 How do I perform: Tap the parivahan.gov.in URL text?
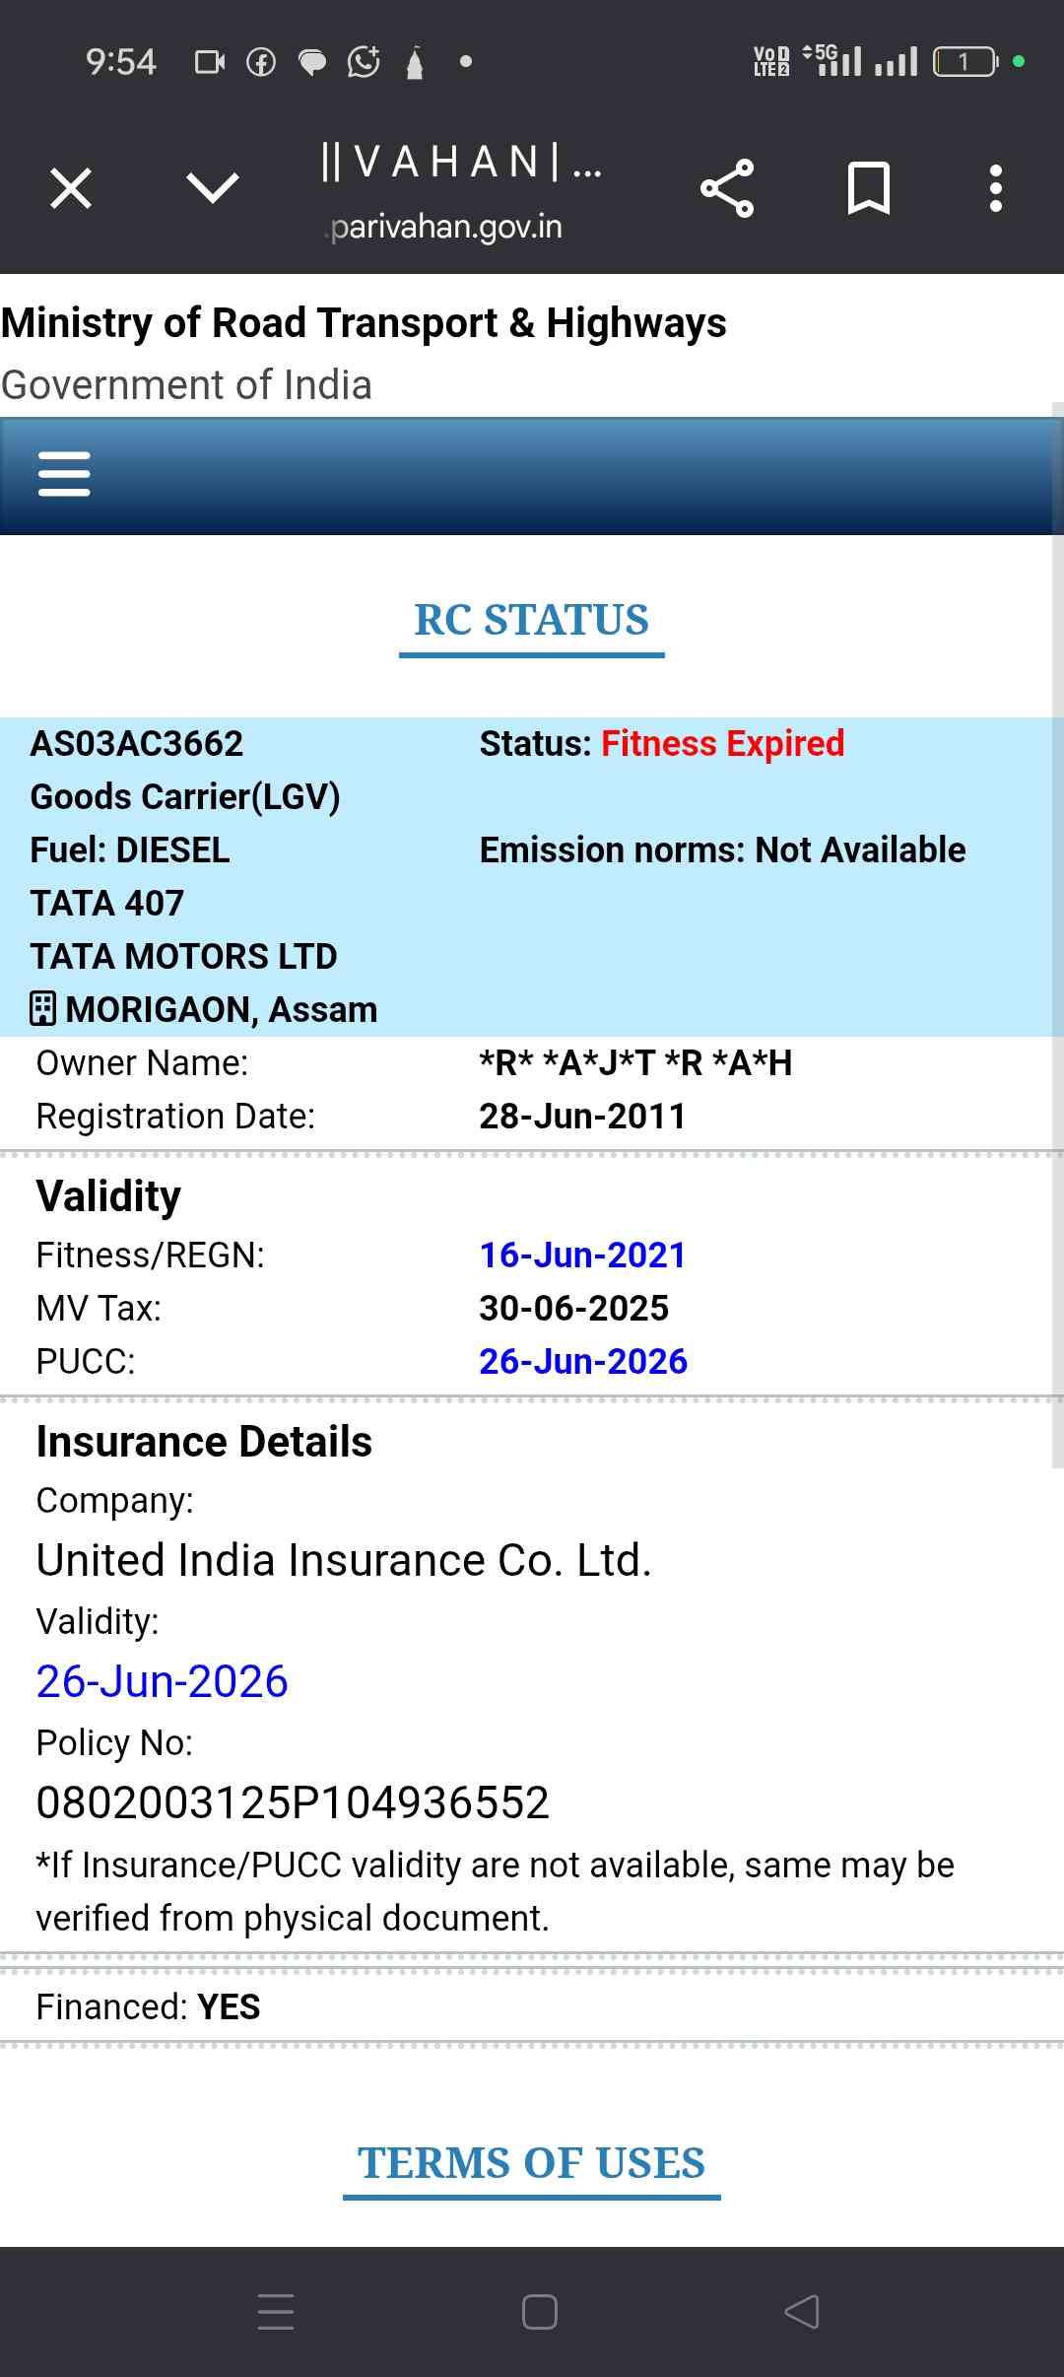coord(446,227)
